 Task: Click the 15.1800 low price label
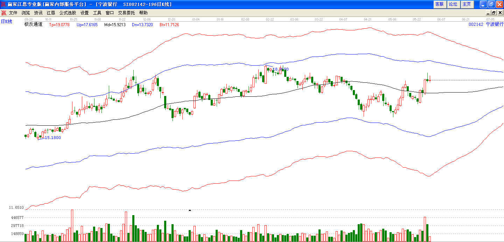click(53, 138)
